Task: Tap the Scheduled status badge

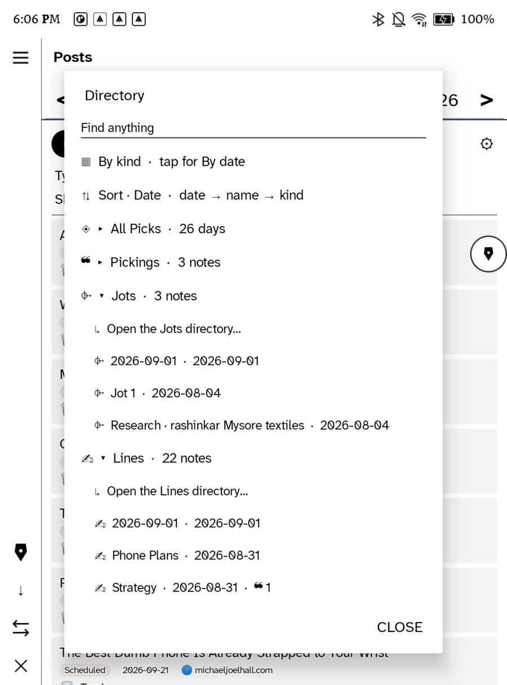Action: click(x=84, y=670)
